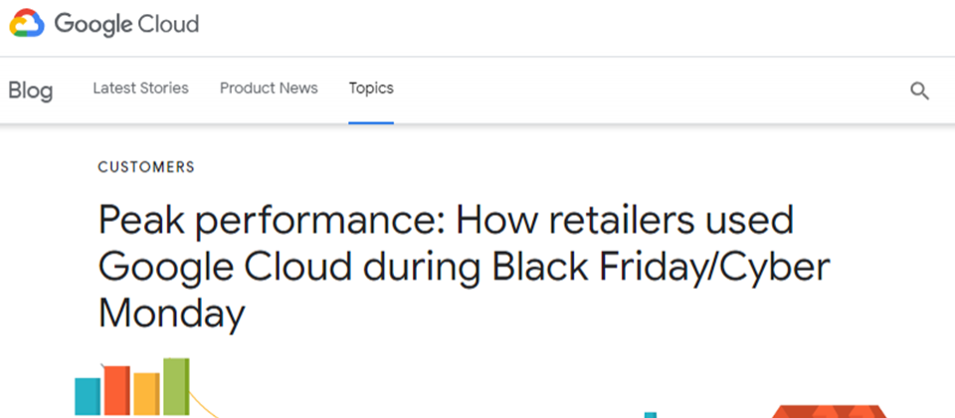Click the red-orange shape in the bottom illustration
Viewport: 955px width, 418px height.
coord(829,411)
